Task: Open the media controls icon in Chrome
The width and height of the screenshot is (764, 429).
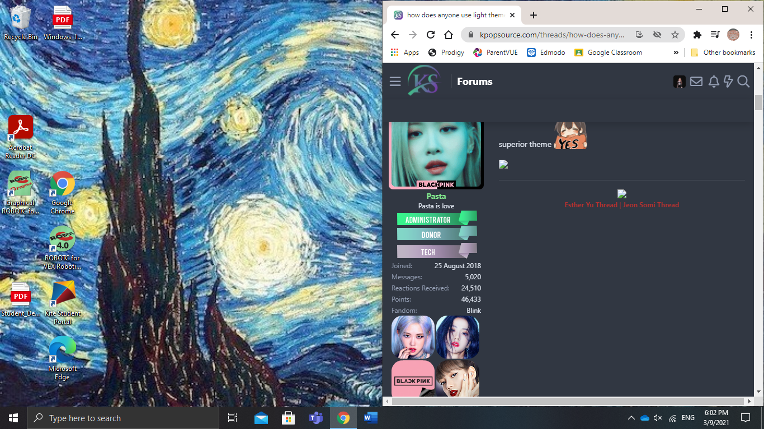Action: [x=715, y=35]
